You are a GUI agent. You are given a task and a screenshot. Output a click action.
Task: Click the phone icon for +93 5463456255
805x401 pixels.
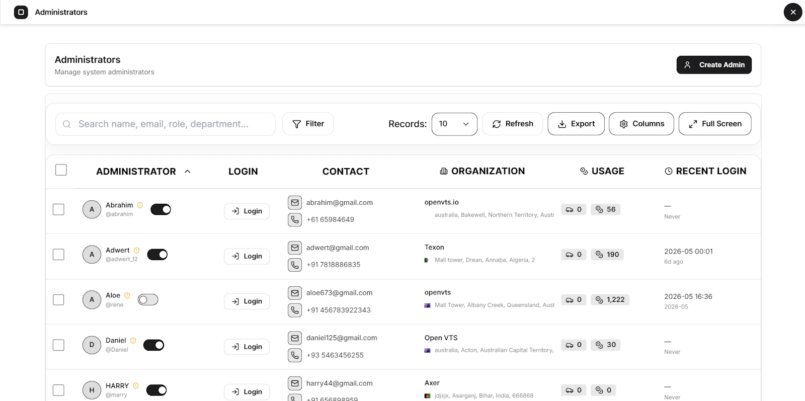pyautogui.click(x=295, y=355)
